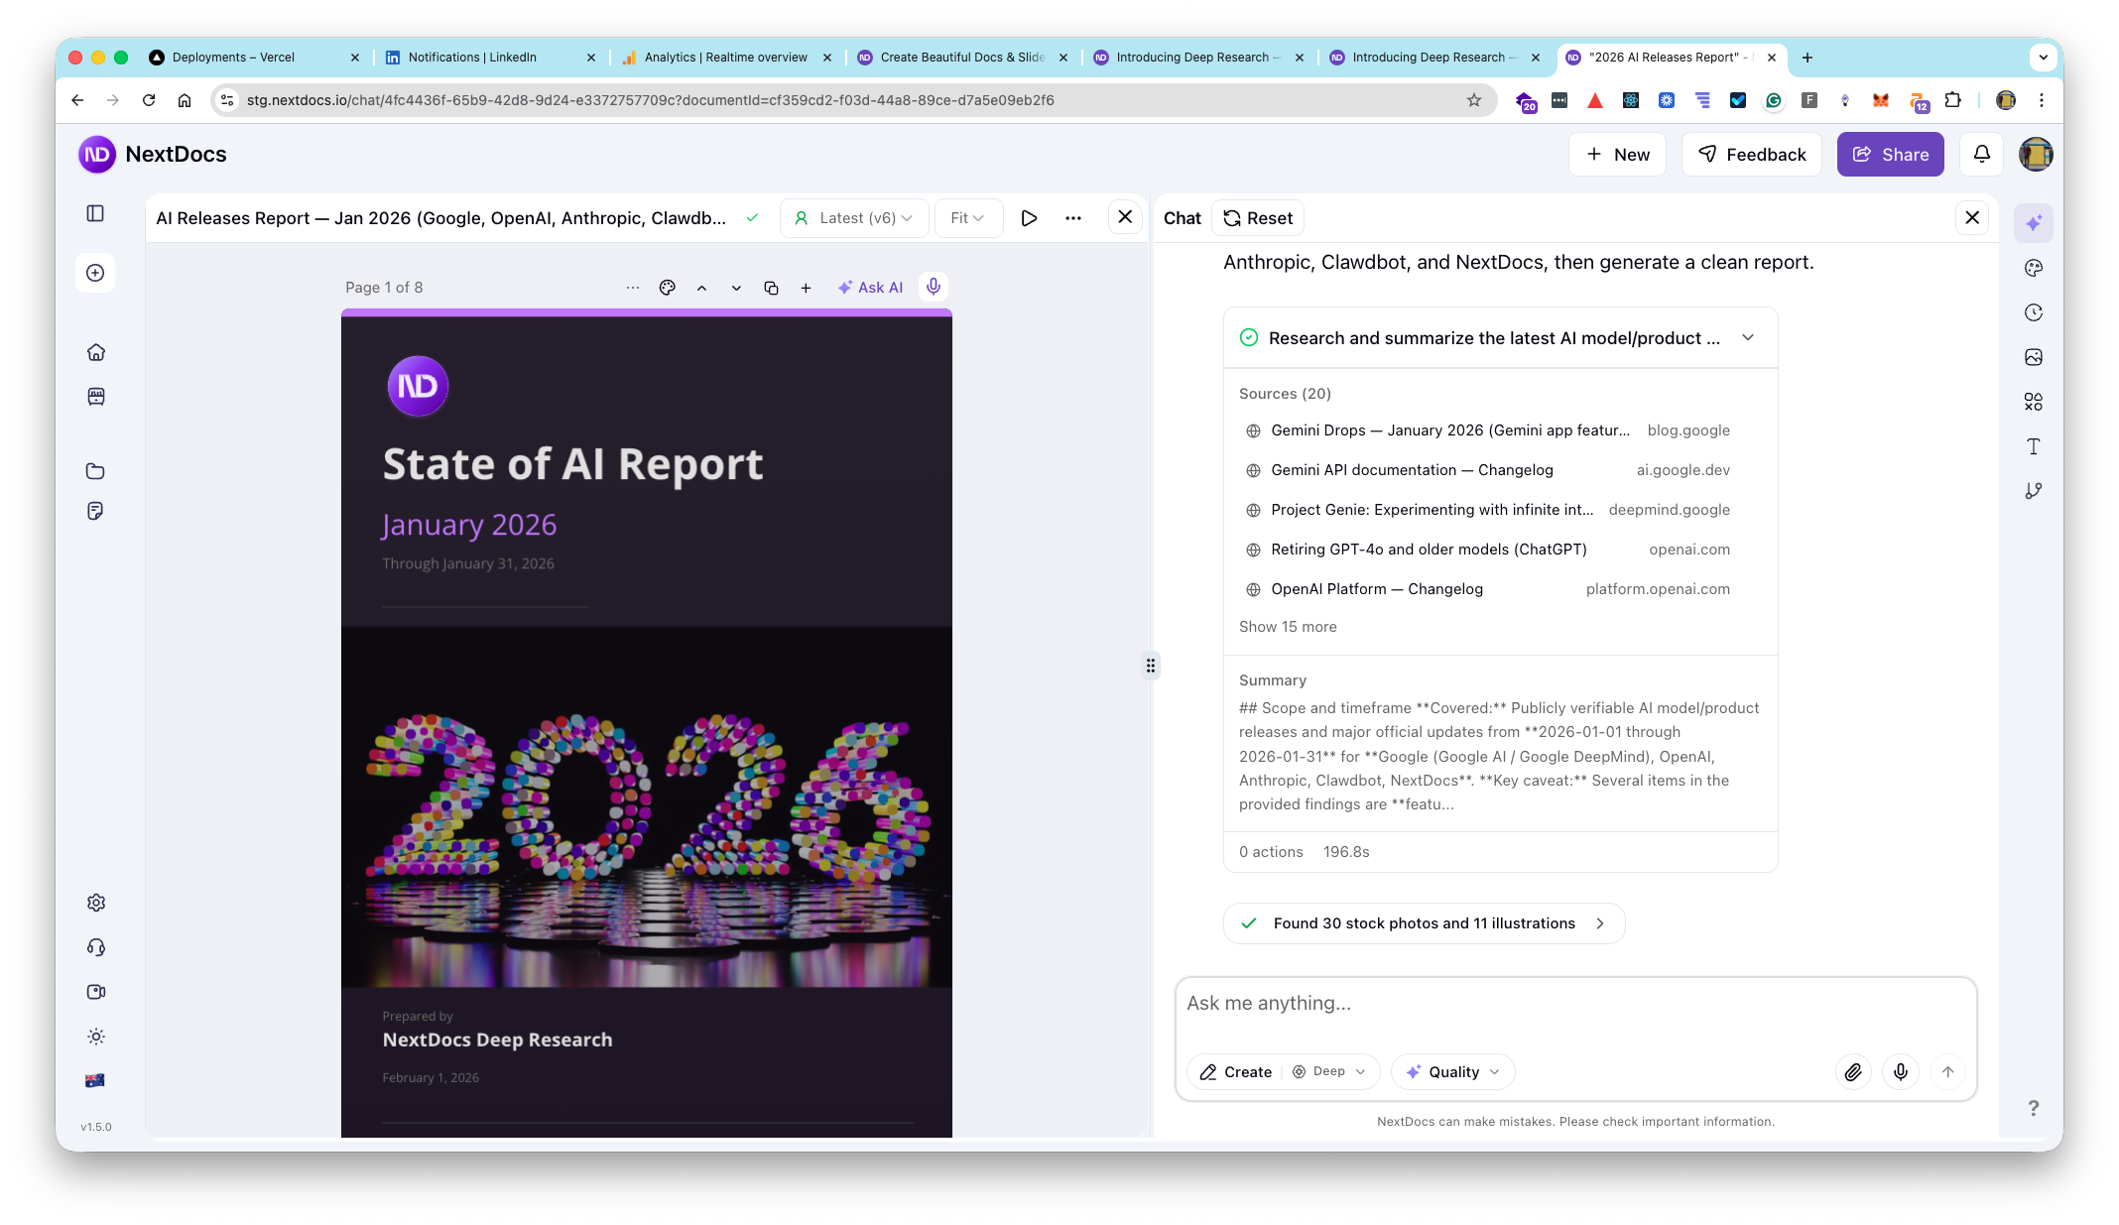Open the home icon in left sidebar

pyautogui.click(x=95, y=352)
